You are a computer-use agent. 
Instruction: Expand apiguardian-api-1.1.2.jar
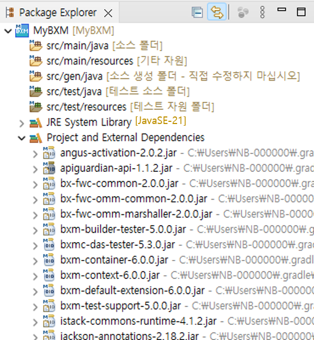35,169
